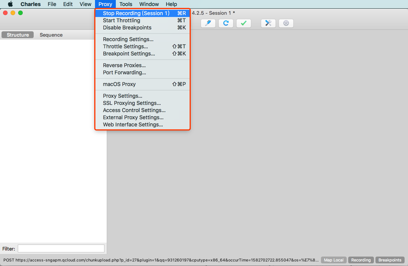Open the Window menu
408x266 pixels.
[x=149, y=4]
